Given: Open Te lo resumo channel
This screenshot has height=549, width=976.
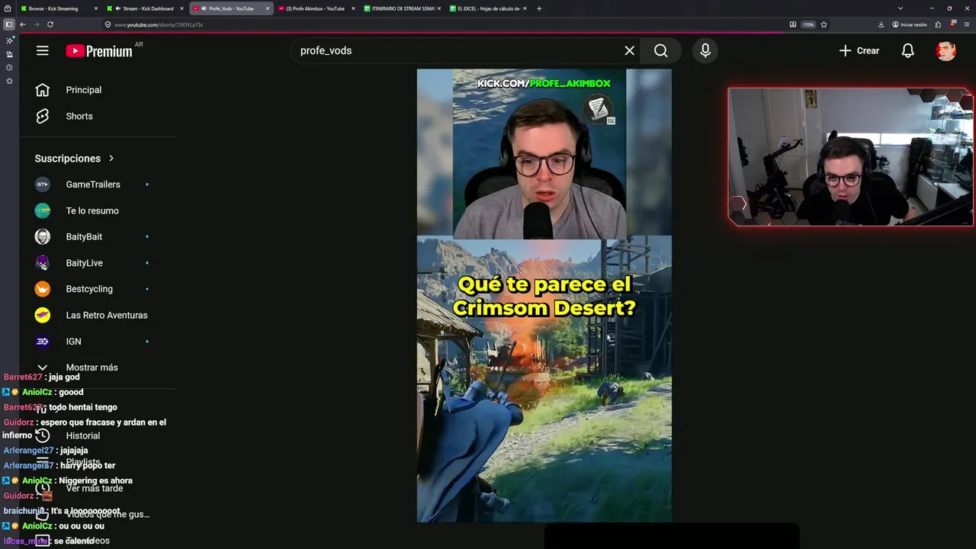Looking at the screenshot, I should [92, 210].
